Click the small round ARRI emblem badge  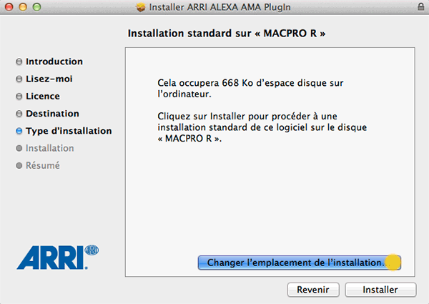tap(92, 250)
